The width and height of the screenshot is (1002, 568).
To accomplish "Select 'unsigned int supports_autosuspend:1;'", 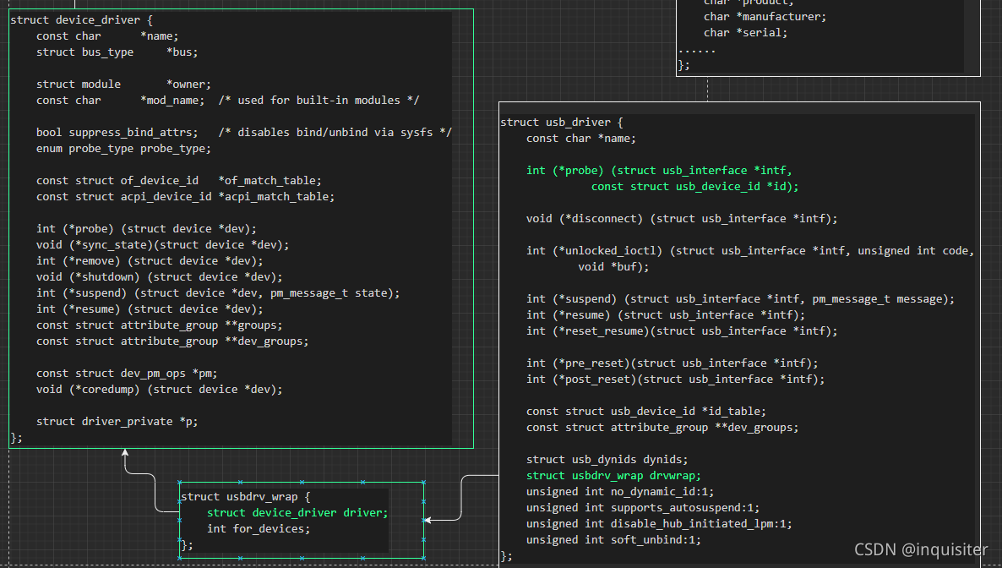I will 643,507.
